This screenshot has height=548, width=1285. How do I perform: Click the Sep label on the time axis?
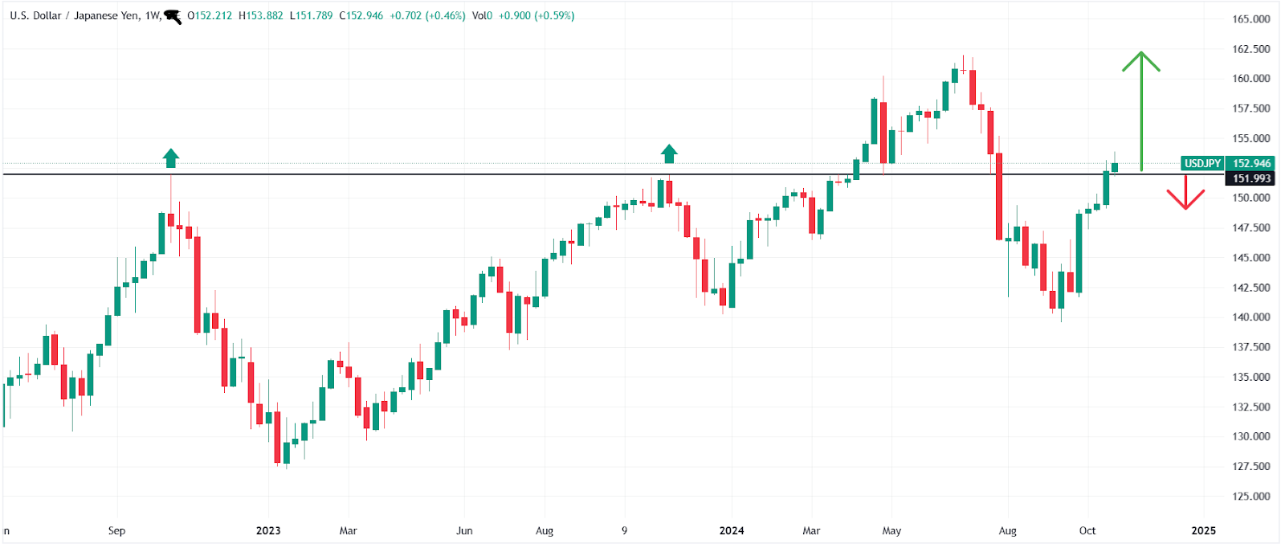[x=116, y=530]
